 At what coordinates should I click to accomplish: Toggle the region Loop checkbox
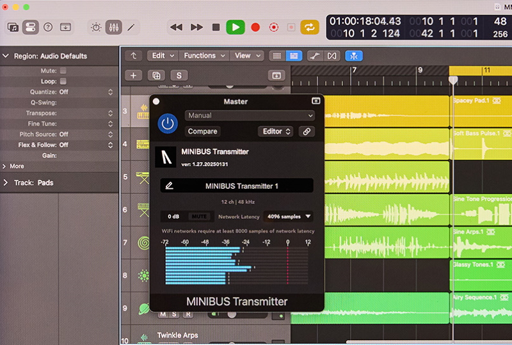63,81
